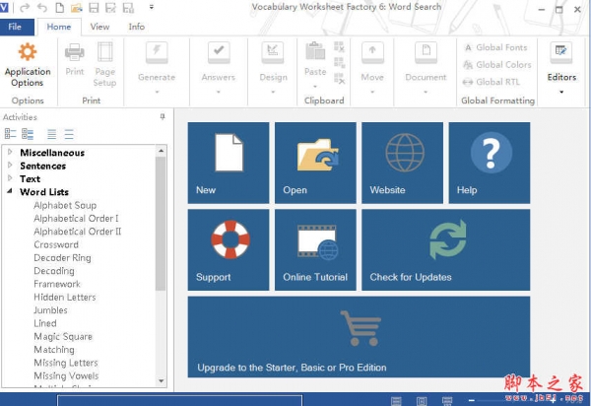Open Application Options gear icon

pyautogui.click(x=28, y=51)
